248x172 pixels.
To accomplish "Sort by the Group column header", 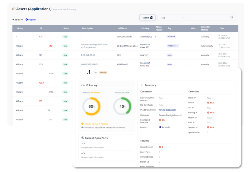I will pyautogui.click(x=20, y=28).
